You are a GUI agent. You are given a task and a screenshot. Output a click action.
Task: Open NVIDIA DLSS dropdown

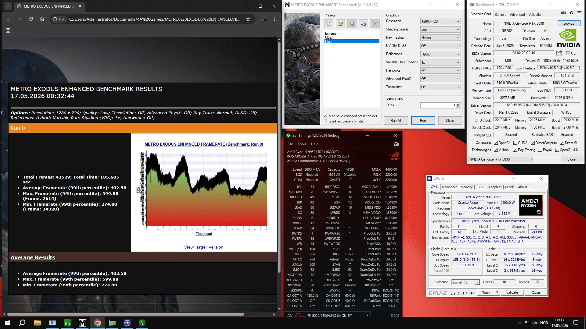440,46
